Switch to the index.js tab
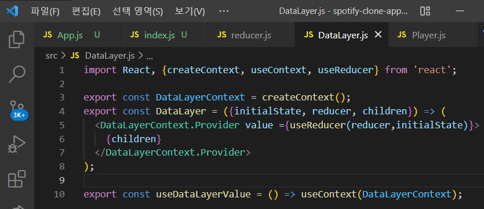The width and height of the screenshot is (484, 209). 164,35
